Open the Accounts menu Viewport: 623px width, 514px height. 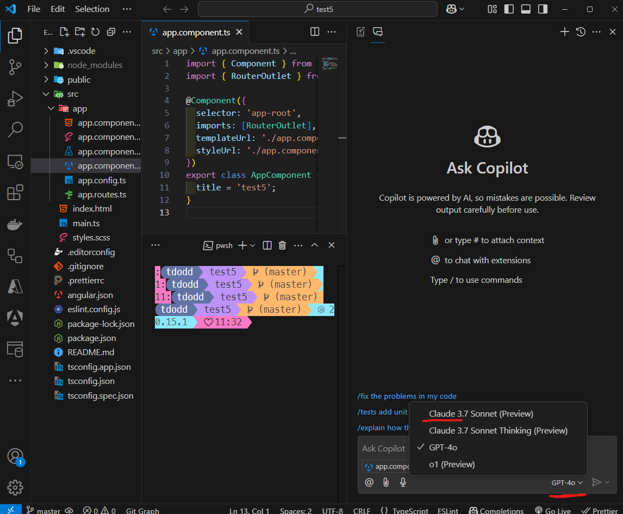click(x=15, y=456)
